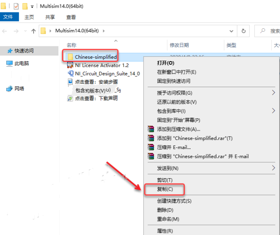The image size is (280, 235).
Task: Click the address bar folder icon
Action: click(43, 31)
